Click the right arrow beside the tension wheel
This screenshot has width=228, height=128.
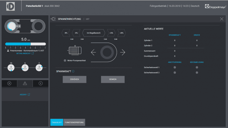coord(123,52)
